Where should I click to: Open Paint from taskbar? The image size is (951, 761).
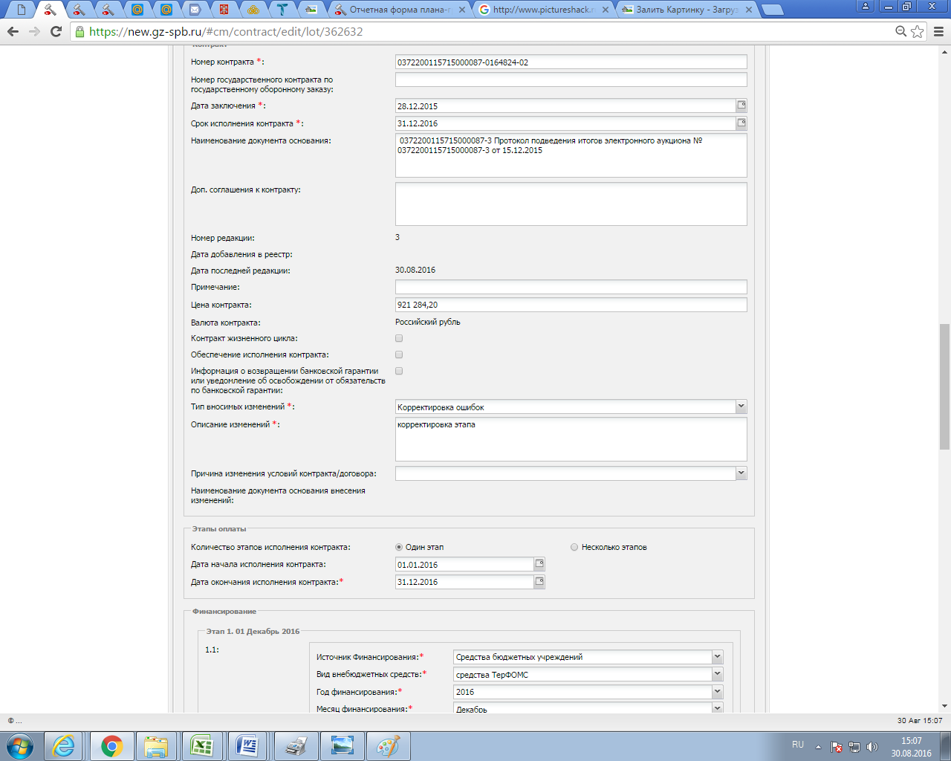(x=388, y=745)
